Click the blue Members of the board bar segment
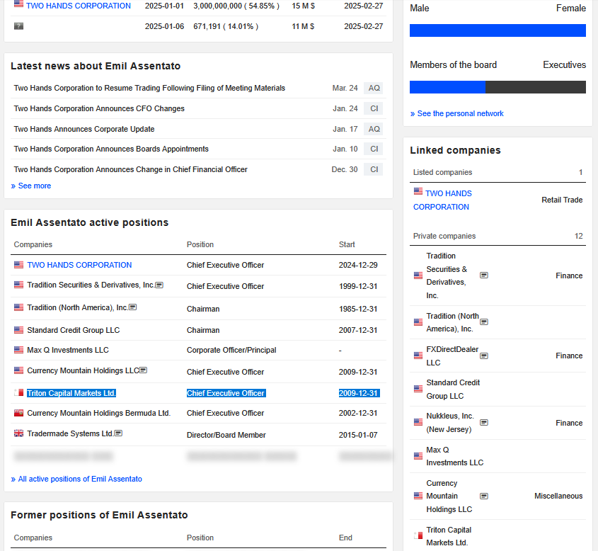Screen dimensions: 598x551 447,87
